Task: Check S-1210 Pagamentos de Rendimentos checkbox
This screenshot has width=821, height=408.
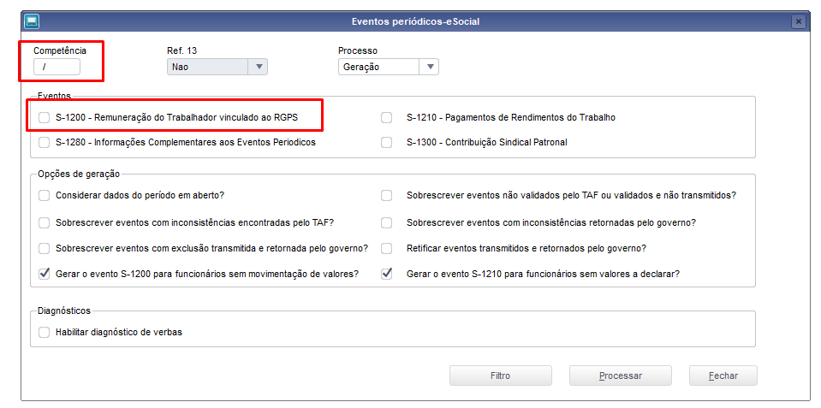Action: [386, 118]
